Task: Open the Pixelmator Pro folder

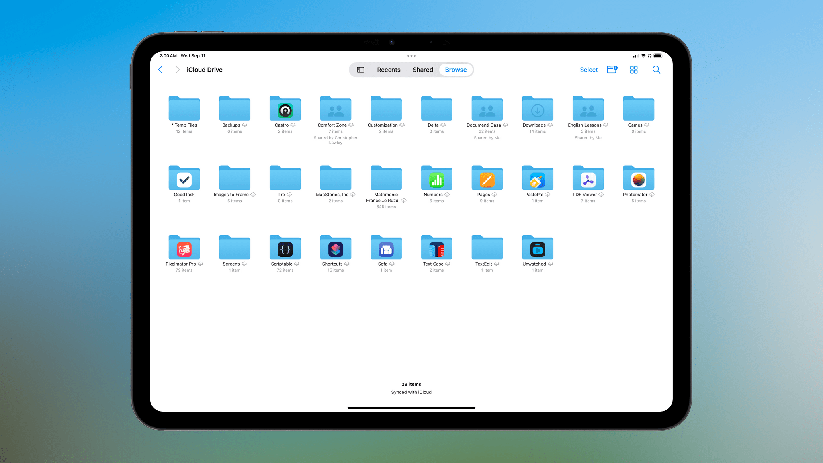Action: tap(184, 248)
